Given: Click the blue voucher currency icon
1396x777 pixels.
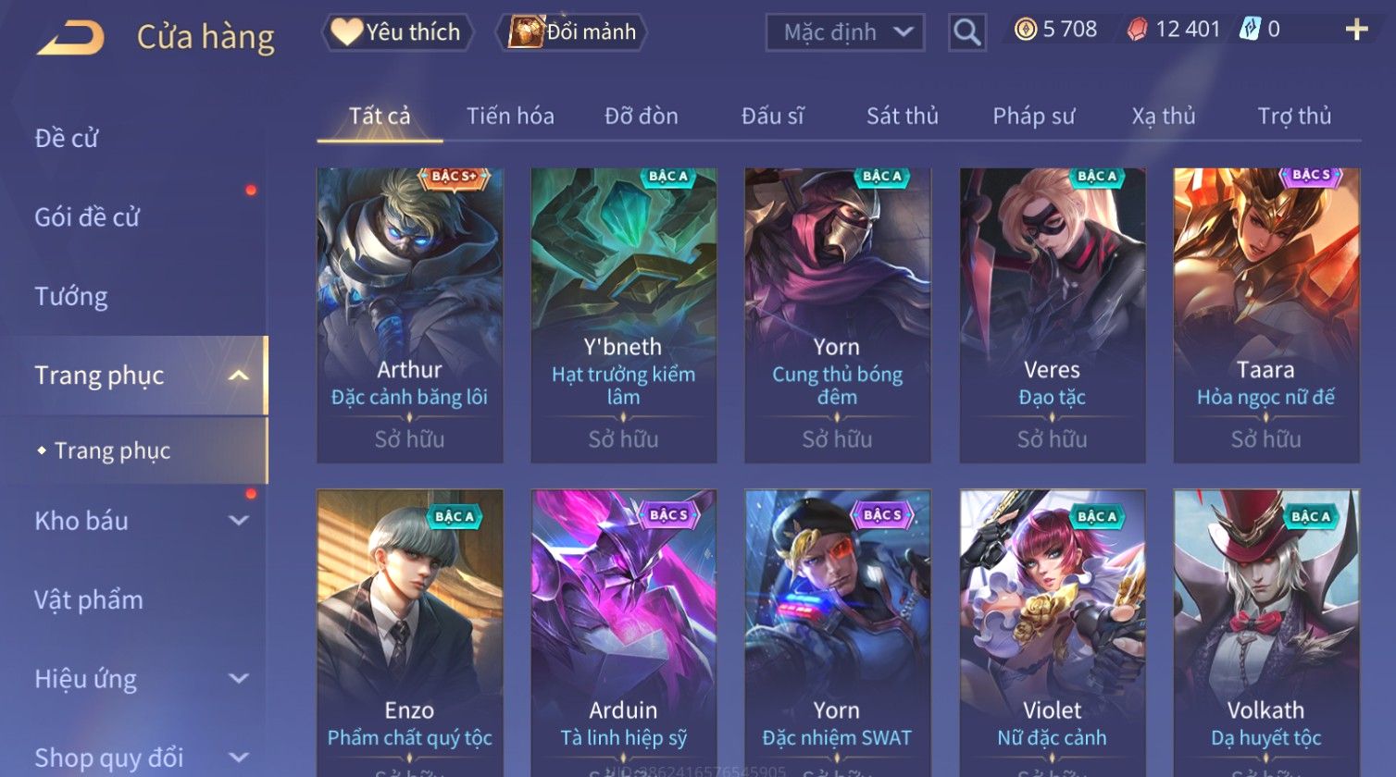Looking at the screenshot, I should 1250,30.
